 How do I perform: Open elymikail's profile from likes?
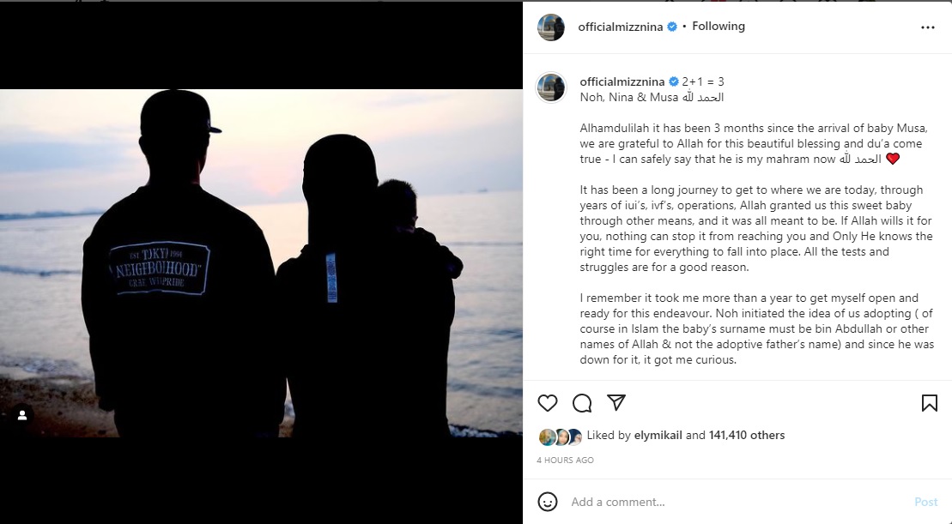point(658,436)
